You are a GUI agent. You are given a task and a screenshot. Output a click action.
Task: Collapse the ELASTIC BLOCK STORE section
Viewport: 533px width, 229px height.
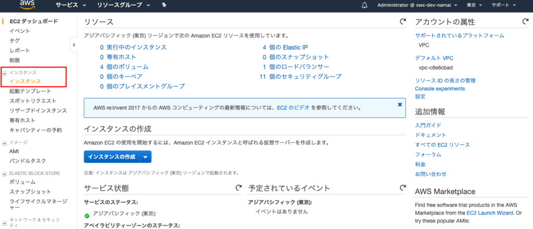pos(5,173)
